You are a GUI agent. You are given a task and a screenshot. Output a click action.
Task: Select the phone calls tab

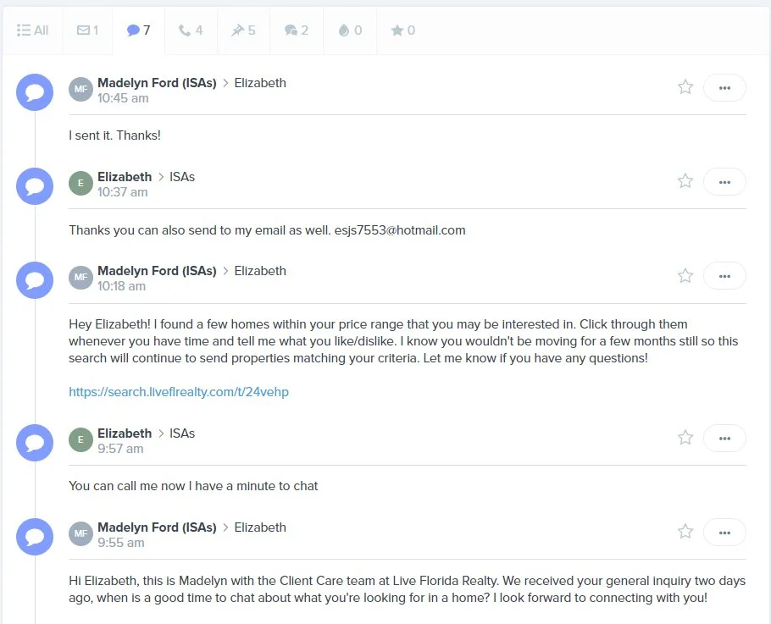pyautogui.click(x=191, y=30)
